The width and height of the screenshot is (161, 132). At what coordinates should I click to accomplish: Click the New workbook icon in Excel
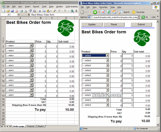coord(4,11)
